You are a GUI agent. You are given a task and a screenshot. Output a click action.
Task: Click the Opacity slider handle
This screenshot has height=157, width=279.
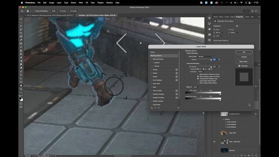tap(211, 60)
